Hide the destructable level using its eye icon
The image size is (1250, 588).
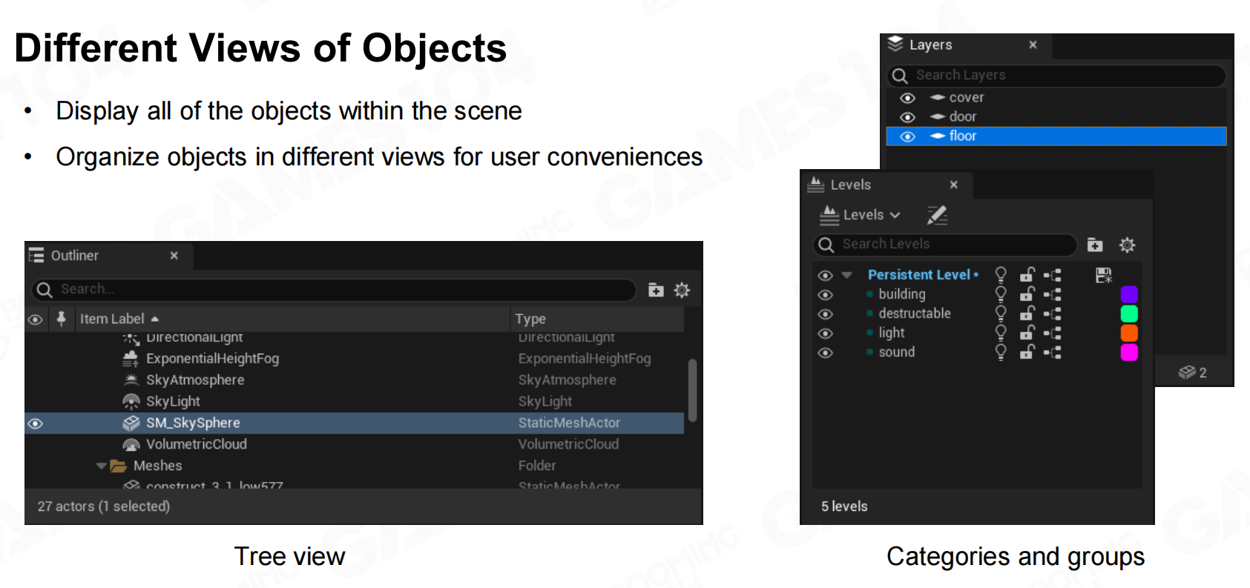(825, 314)
